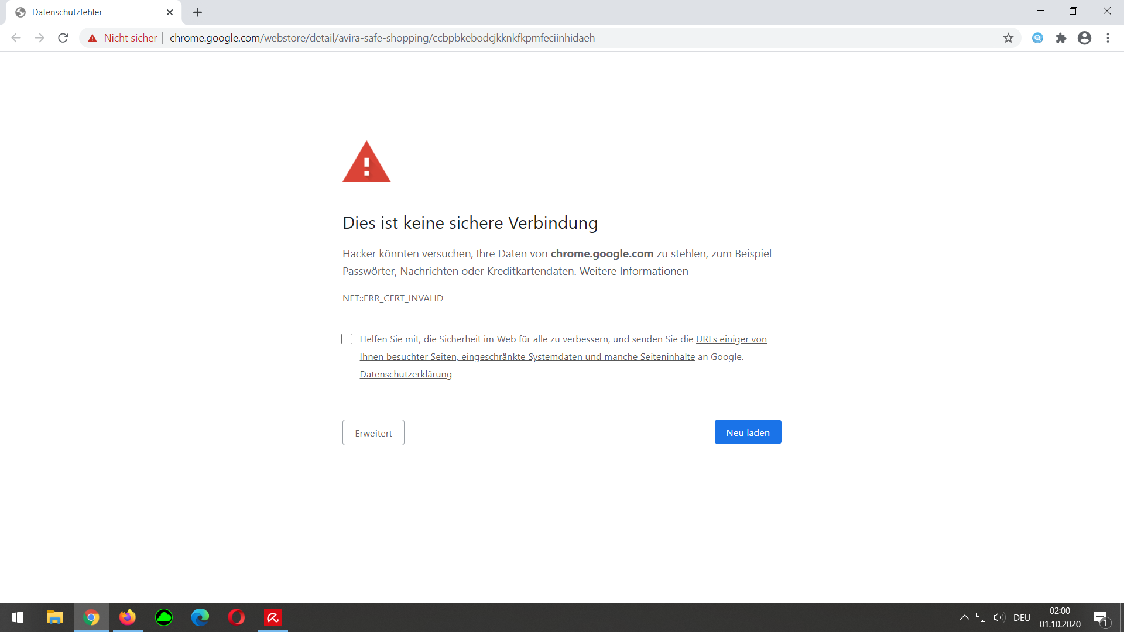This screenshot has height=632, width=1124.
Task: Open Firefox from the taskbar
Action: tap(127, 617)
